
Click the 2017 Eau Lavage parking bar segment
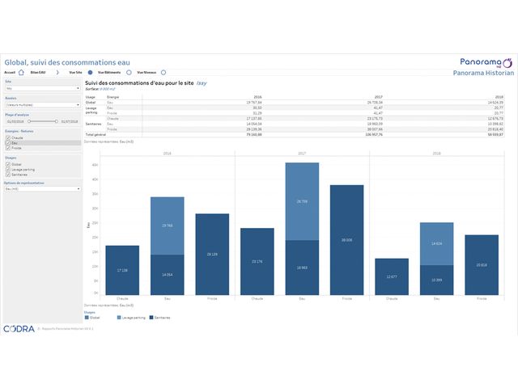tap(302, 201)
